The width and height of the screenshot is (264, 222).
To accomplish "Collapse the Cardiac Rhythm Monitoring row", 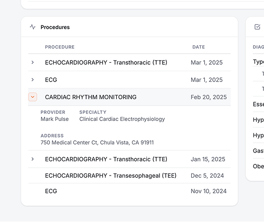I will (33, 97).
